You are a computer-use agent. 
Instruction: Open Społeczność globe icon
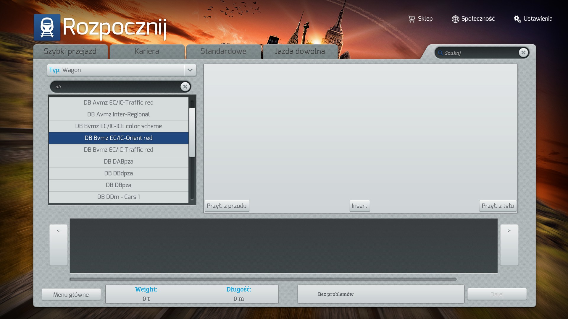click(455, 19)
